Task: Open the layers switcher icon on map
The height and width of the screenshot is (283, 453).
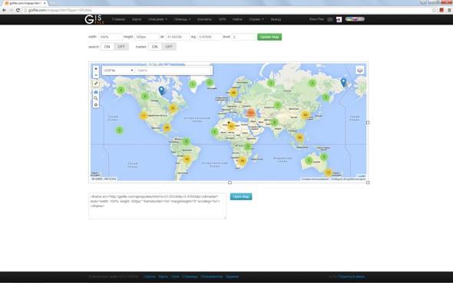Action: [x=359, y=70]
